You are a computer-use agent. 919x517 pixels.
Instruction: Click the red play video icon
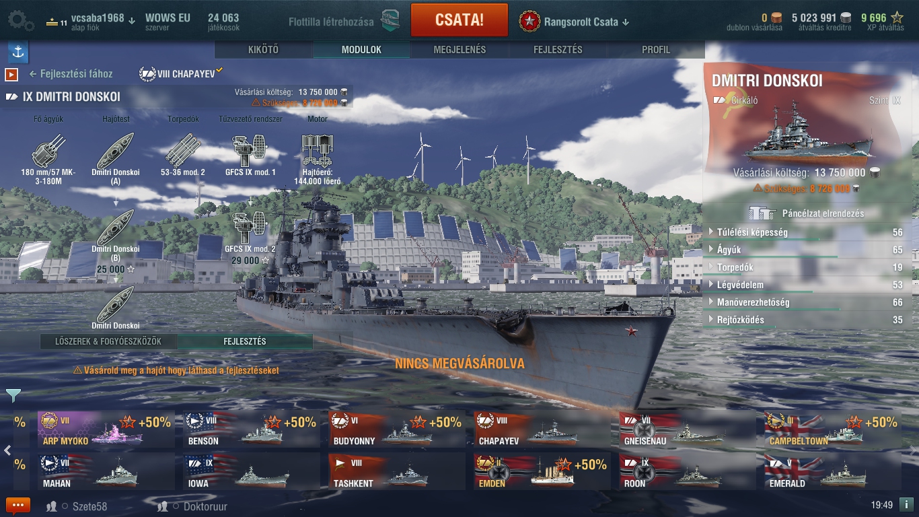[11, 74]
